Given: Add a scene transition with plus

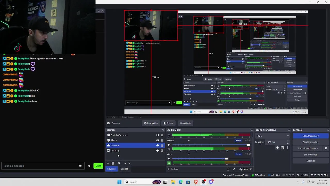Looking at the screenshot, I should pyautogui.click(x=277, y=148).
